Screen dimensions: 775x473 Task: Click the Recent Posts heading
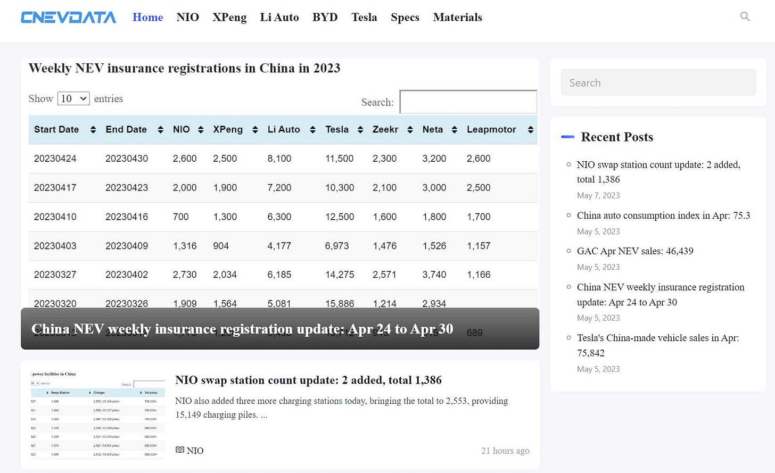click(617, 137)
